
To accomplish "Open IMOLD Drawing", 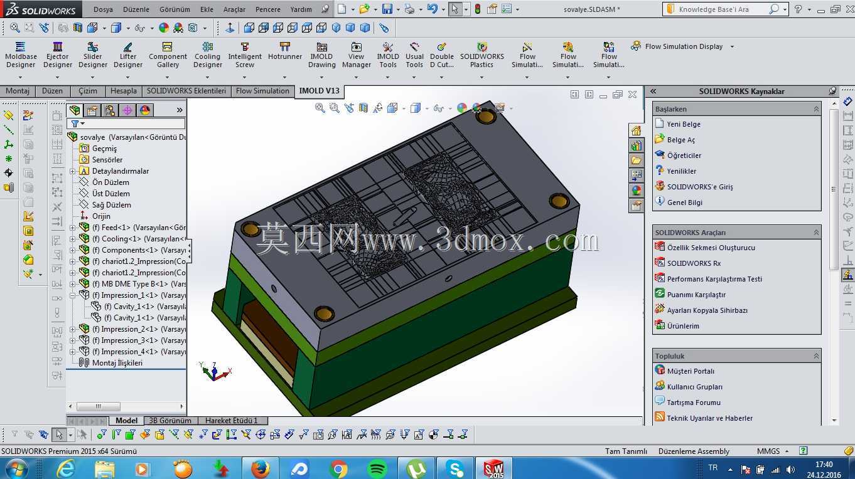I will point(322,55).
